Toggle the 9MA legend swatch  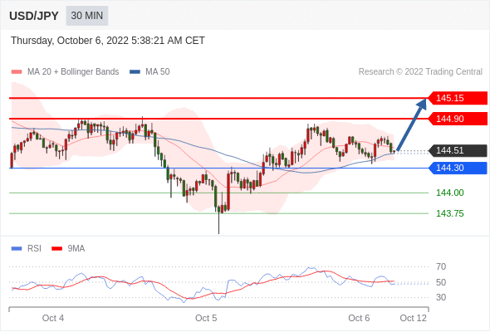point(56,249)
